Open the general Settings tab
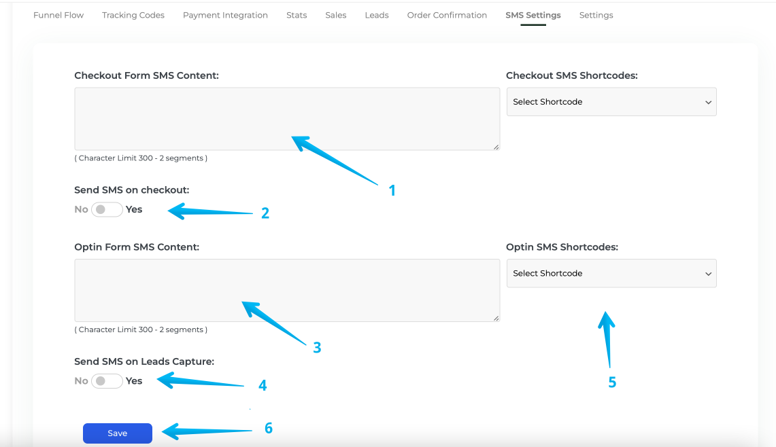Screen dimensions: 776x447 click(596, 15)
